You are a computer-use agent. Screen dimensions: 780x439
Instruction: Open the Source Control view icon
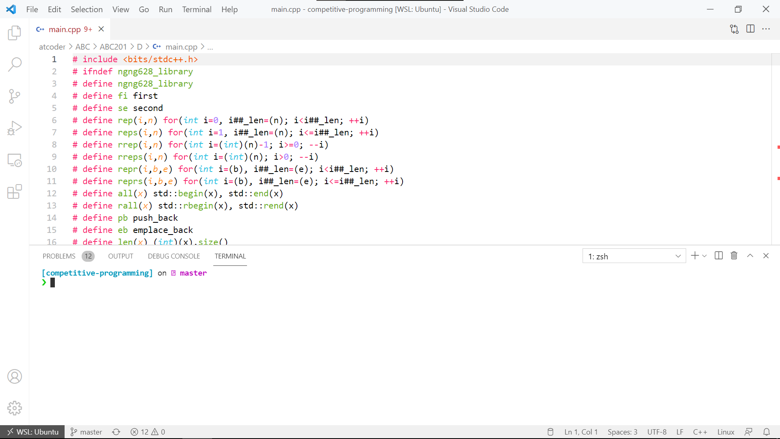click(x=15, y=96)
